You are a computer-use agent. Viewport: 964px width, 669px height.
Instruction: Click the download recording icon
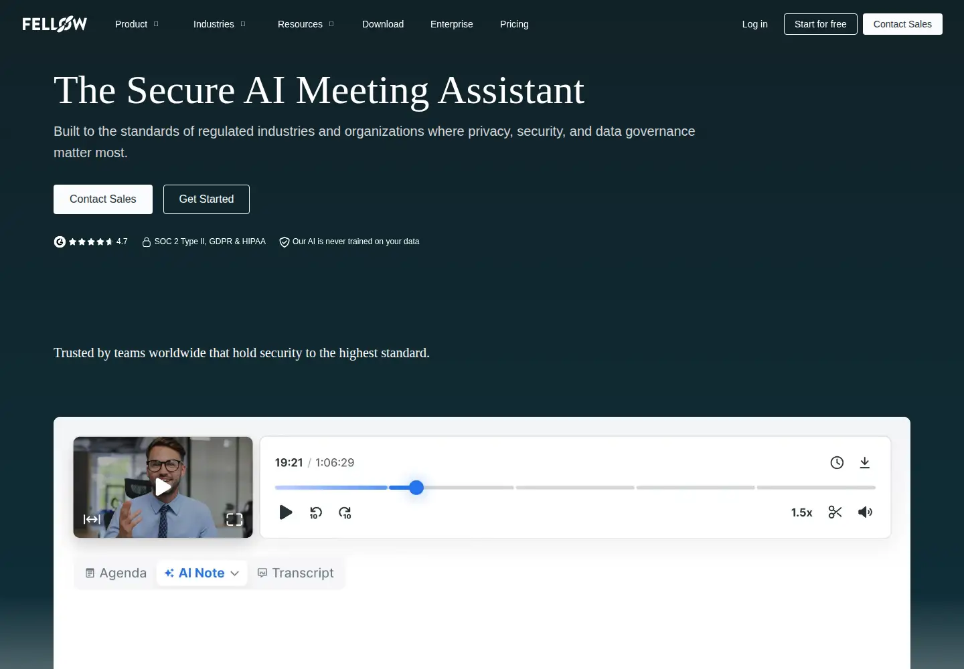[865, 462]
